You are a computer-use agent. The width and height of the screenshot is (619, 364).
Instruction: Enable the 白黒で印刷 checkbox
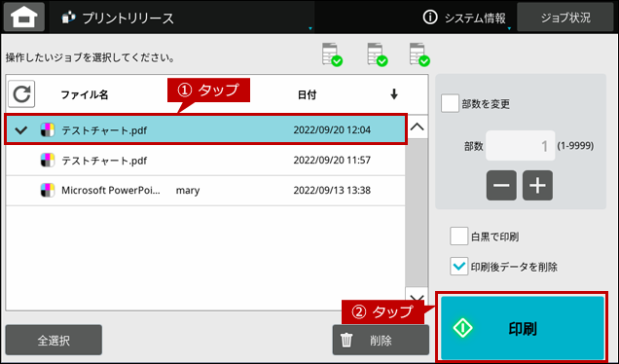(458, 237)
